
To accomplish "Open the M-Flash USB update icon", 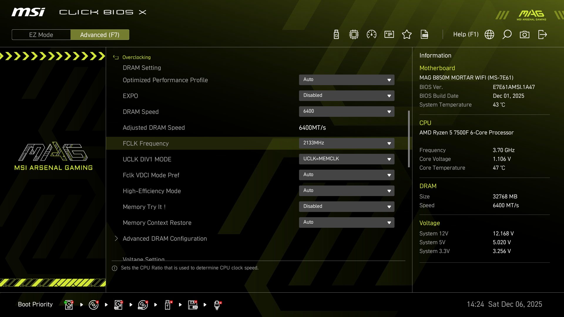I will coord(336,35).
